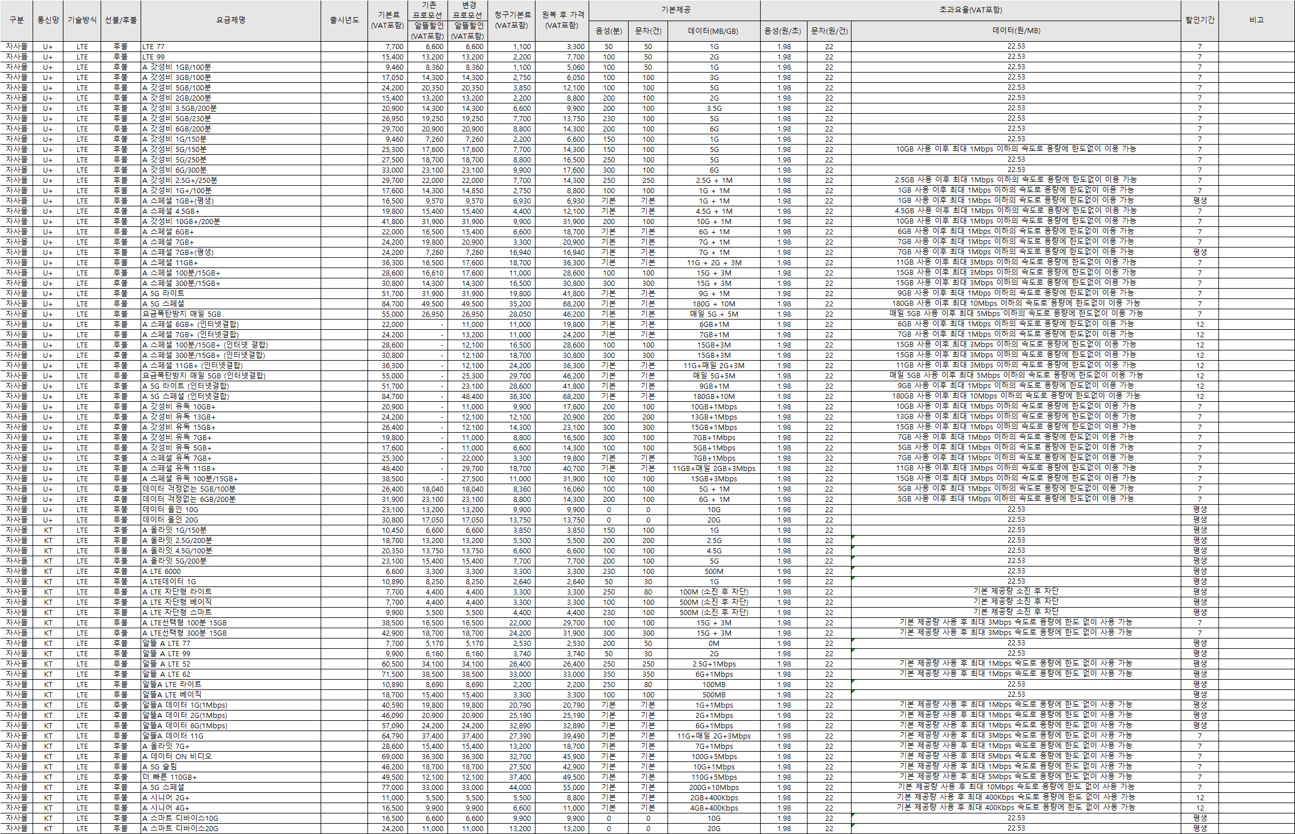Select the 데이터(원/MB) sub-header
The image size is (1295, 834).
coord(1016,31)
